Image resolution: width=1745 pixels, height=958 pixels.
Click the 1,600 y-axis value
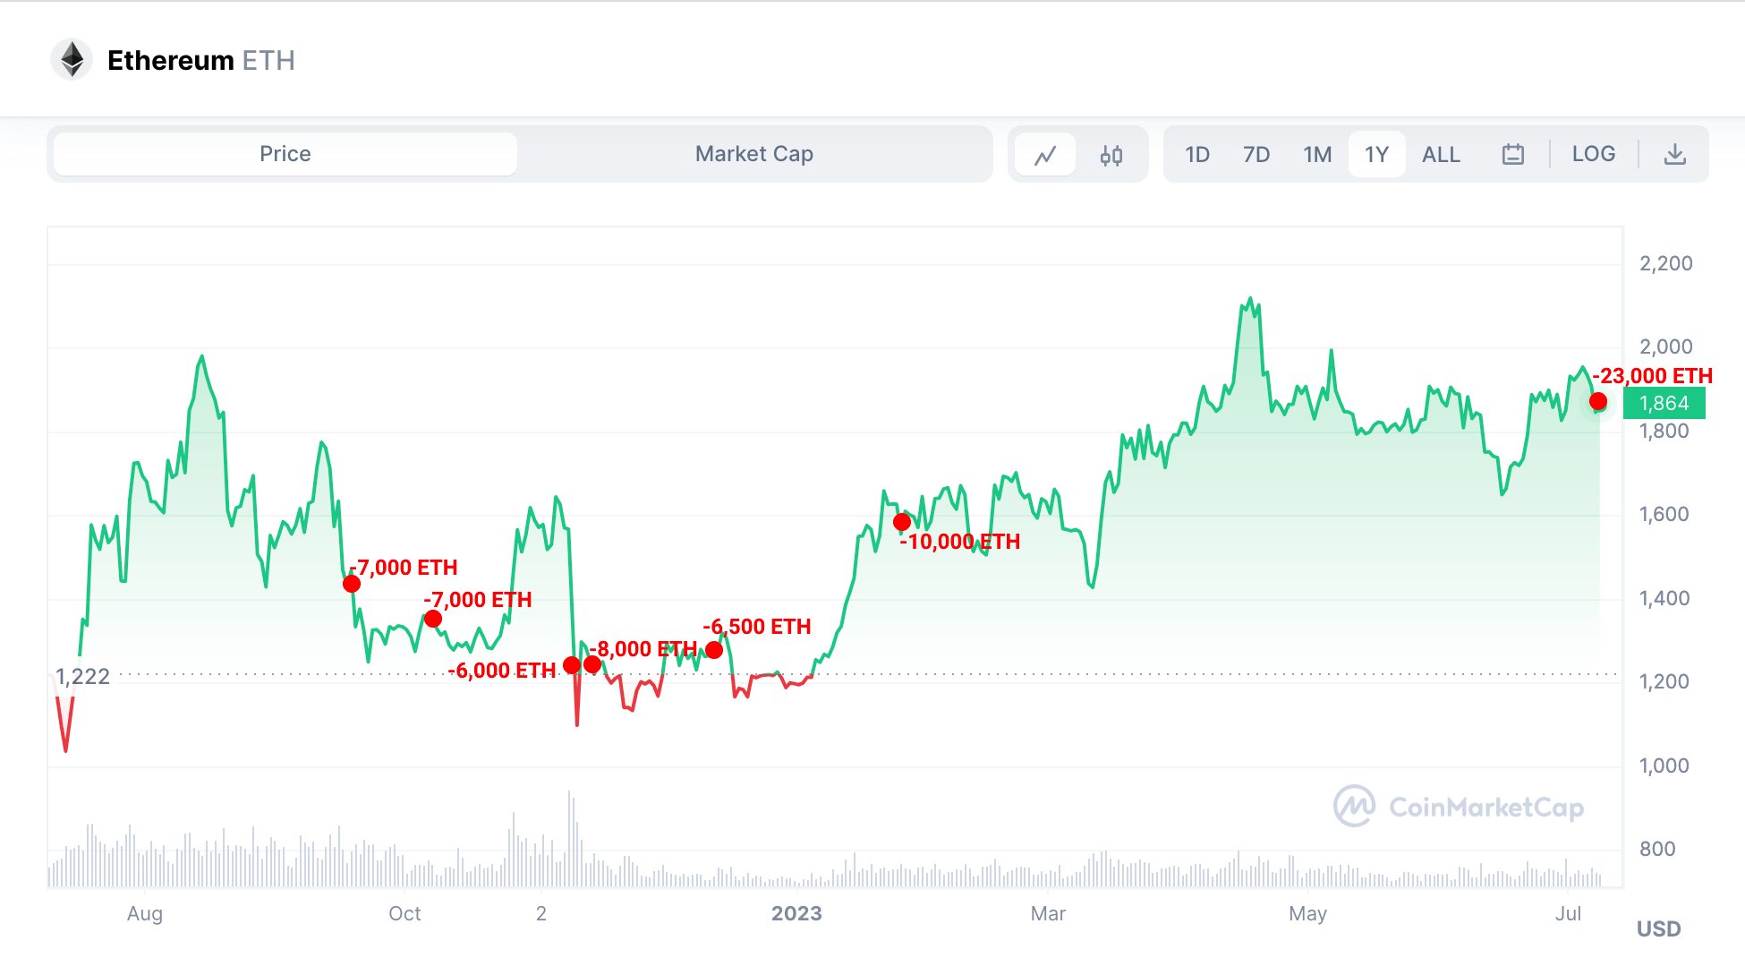click(x=1664, y=514)
